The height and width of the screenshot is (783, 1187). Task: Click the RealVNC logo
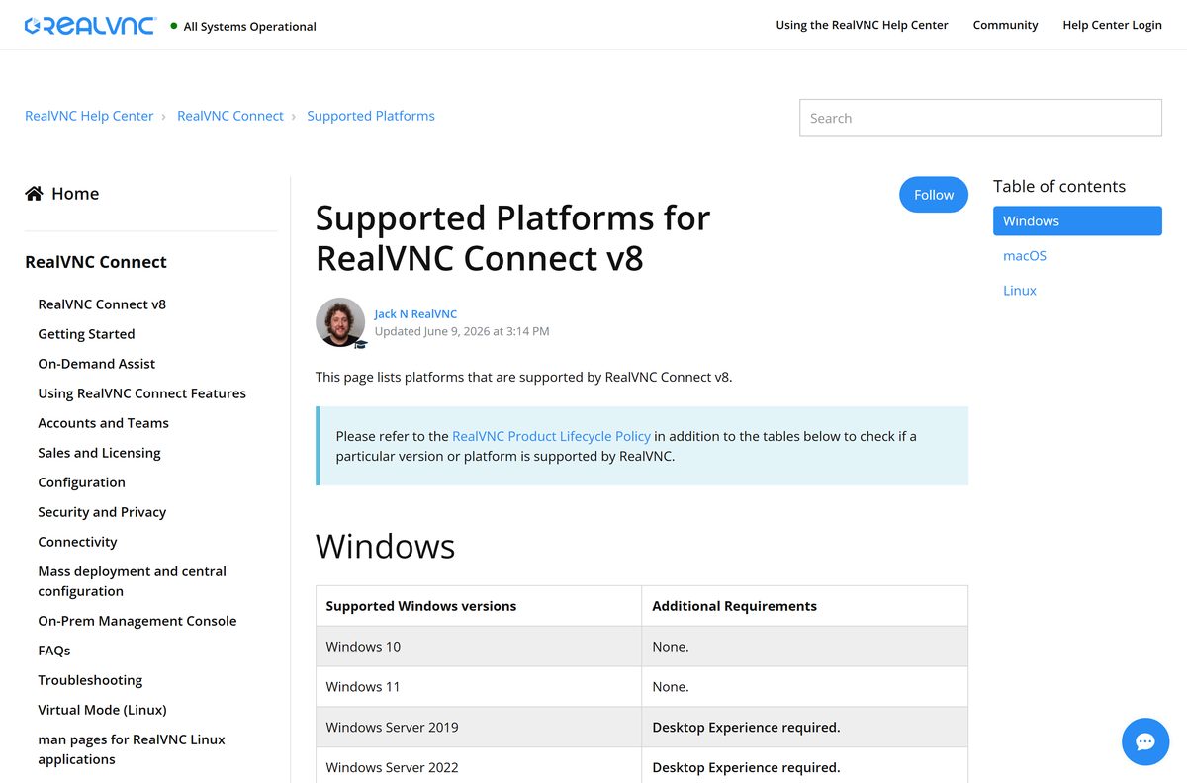coord(90,26)
